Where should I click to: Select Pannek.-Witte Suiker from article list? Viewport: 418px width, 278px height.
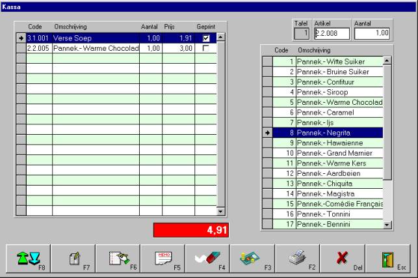[x=339, y=61]
